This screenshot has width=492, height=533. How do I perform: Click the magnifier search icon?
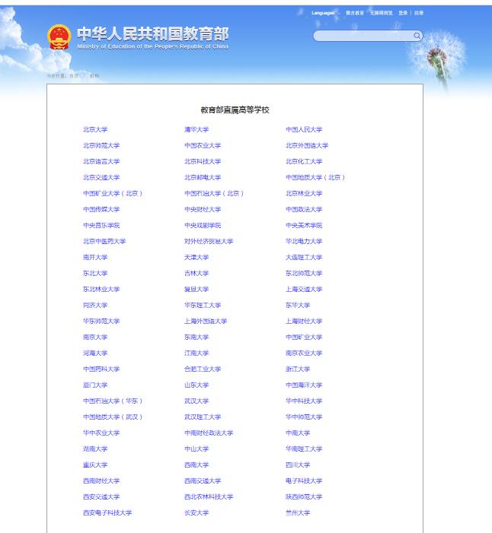417,36
